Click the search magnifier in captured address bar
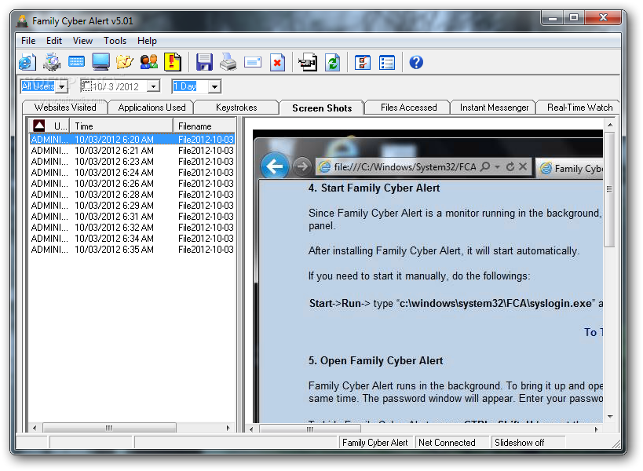The height and width of the screenshot is (471, 643). click(x=485, y=166)
